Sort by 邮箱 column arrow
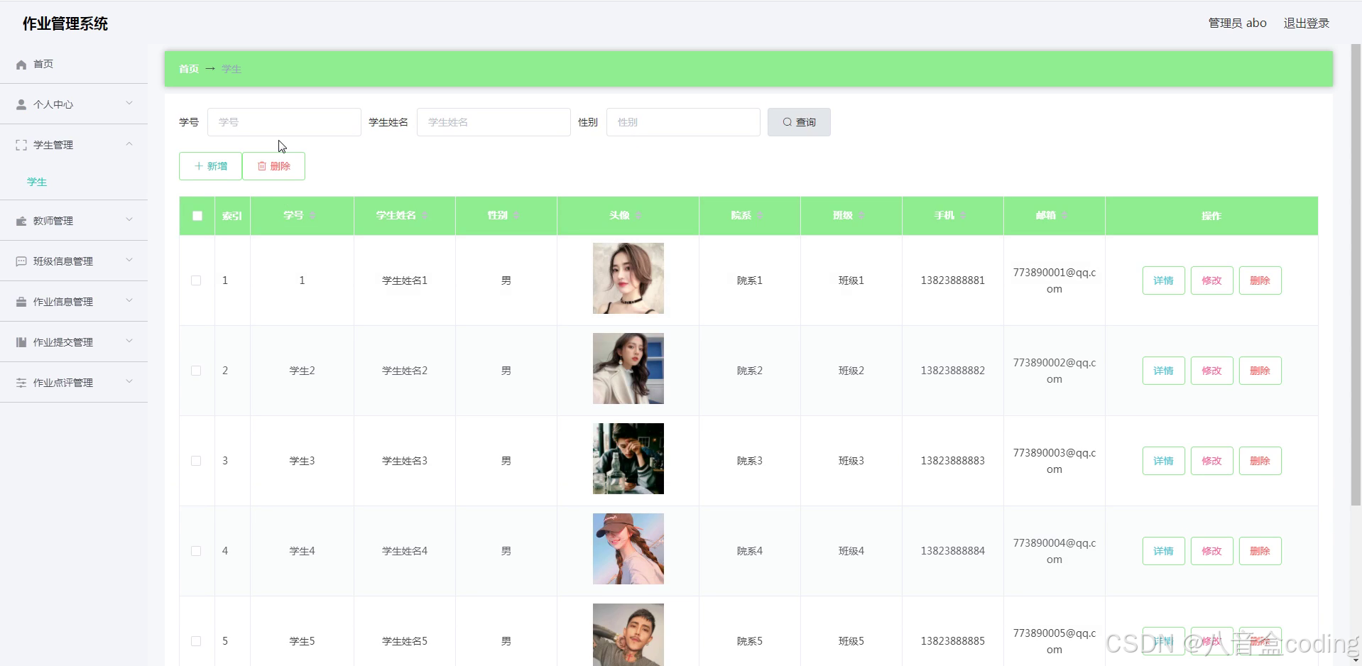 1064,215
